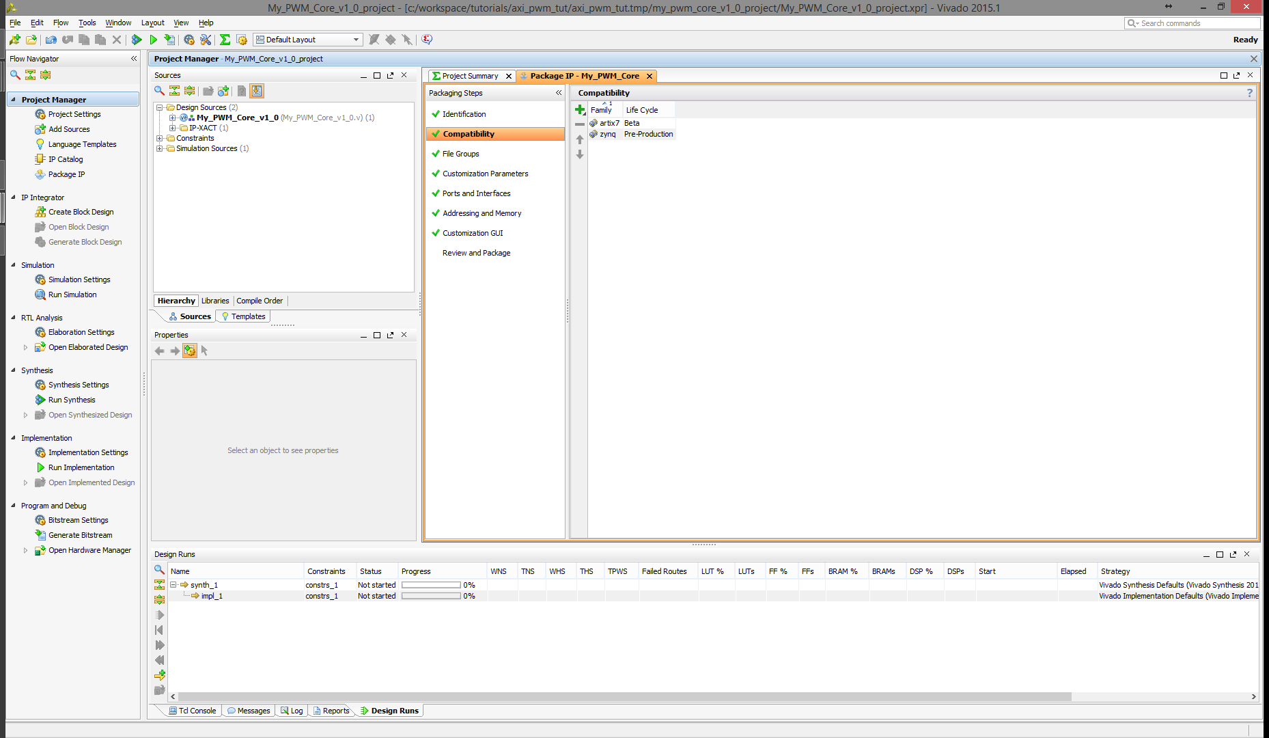Collapse the Flow Navigator pane chevron
The image size is (1269, 738).
(x=134, y=59)
